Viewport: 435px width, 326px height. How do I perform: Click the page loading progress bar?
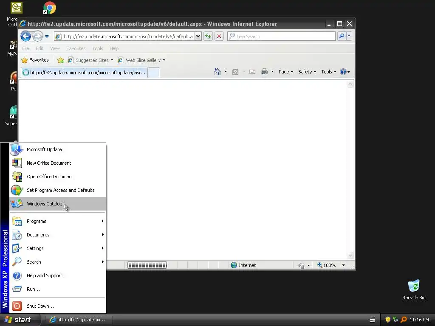click(147, 265)
